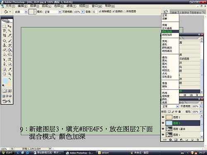The height and width of the screenshot is (155, 207).
Task: Select the Pen tool
Action: tap(5, 64)
